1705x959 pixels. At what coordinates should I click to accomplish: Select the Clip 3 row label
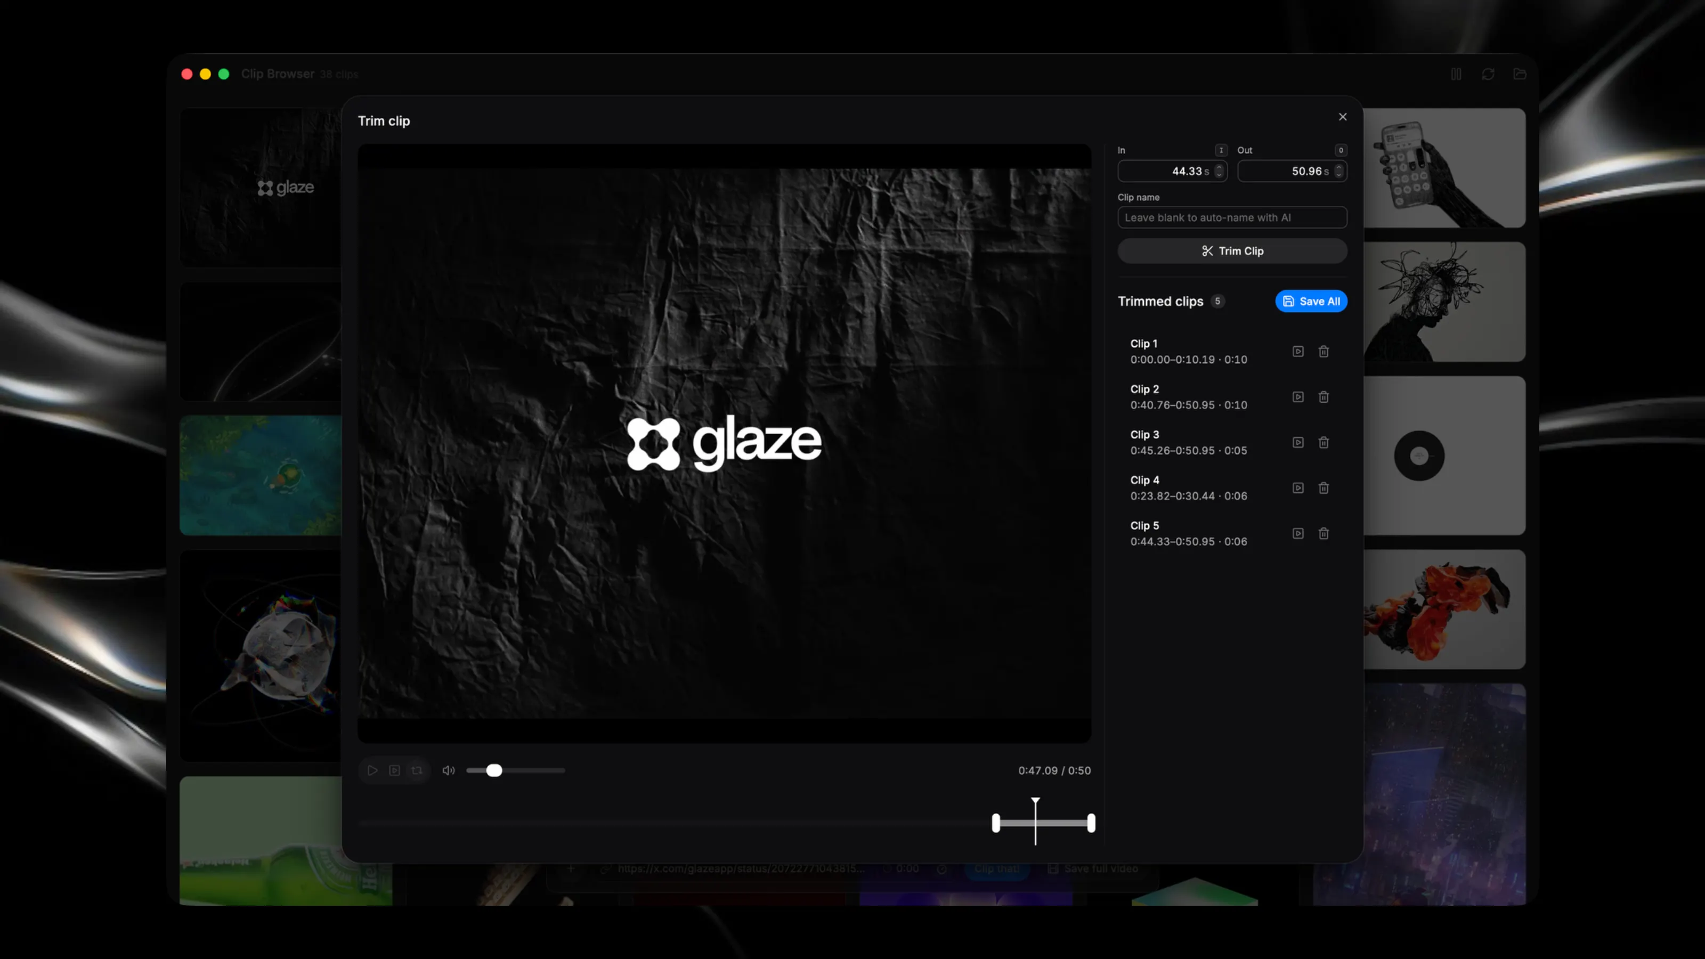(1144, 435)
